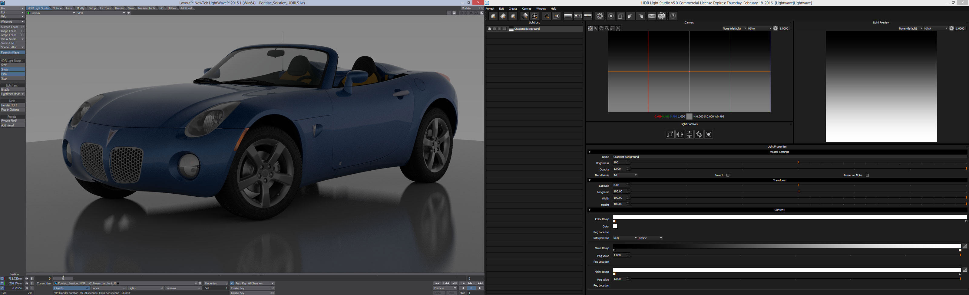Viewport: 969px width, 295px height.
Task: Click Render HDRI in LightWave sidebar
Action: [12, 106]
